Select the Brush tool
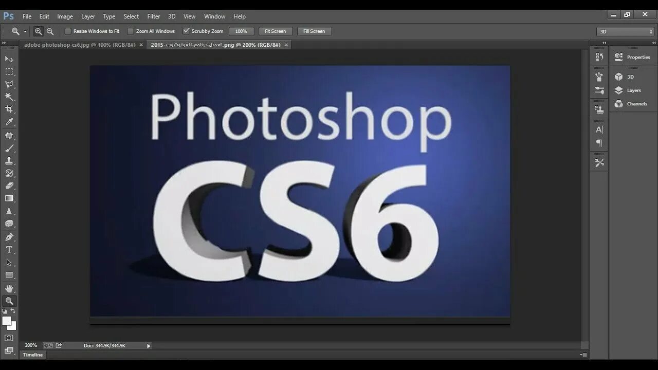Image resolution: width=658 pixels, height=370 pixels. pos(9,149)
